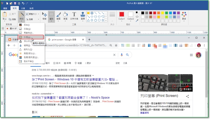Switch to the 檢視 ribbon tab
The width and height of the screenshot is (210, 119).
coord(31,8)
